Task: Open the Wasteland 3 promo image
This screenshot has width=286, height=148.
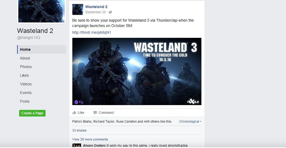Action: pyautogui.click(x=137, y=71)
